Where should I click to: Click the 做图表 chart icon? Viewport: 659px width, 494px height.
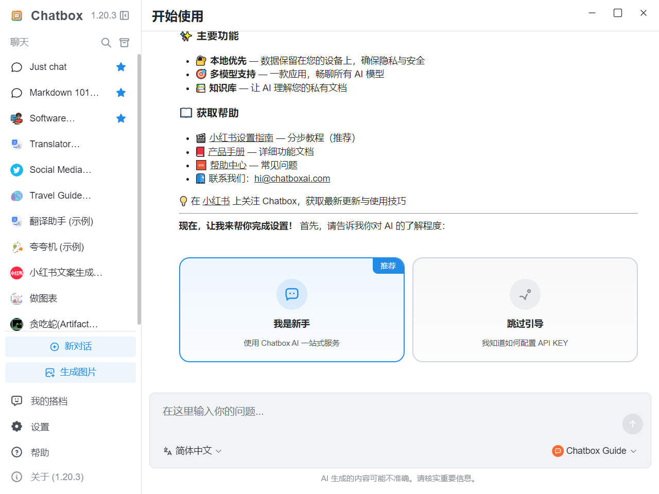[x=16, y=298]
